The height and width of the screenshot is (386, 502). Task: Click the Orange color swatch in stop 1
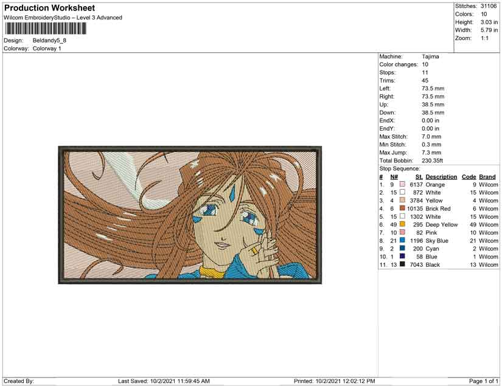[x=402, y=184]
